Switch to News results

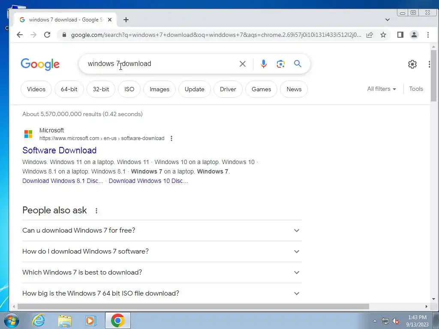pos(294,89)
